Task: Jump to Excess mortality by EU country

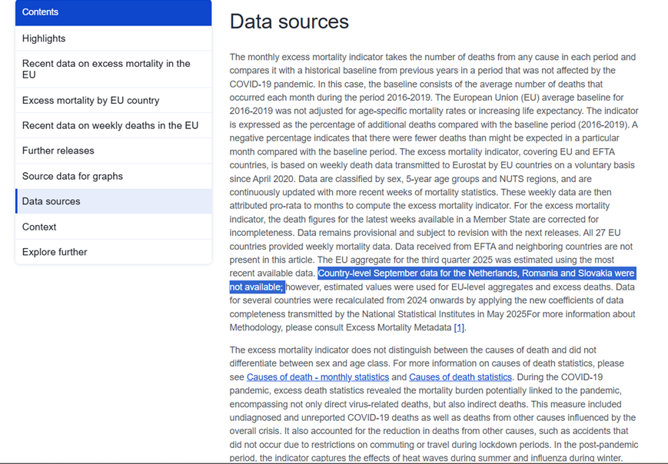Action: click(91, 101)
